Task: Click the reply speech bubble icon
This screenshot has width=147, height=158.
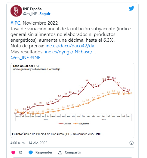Action: [31, 153]
